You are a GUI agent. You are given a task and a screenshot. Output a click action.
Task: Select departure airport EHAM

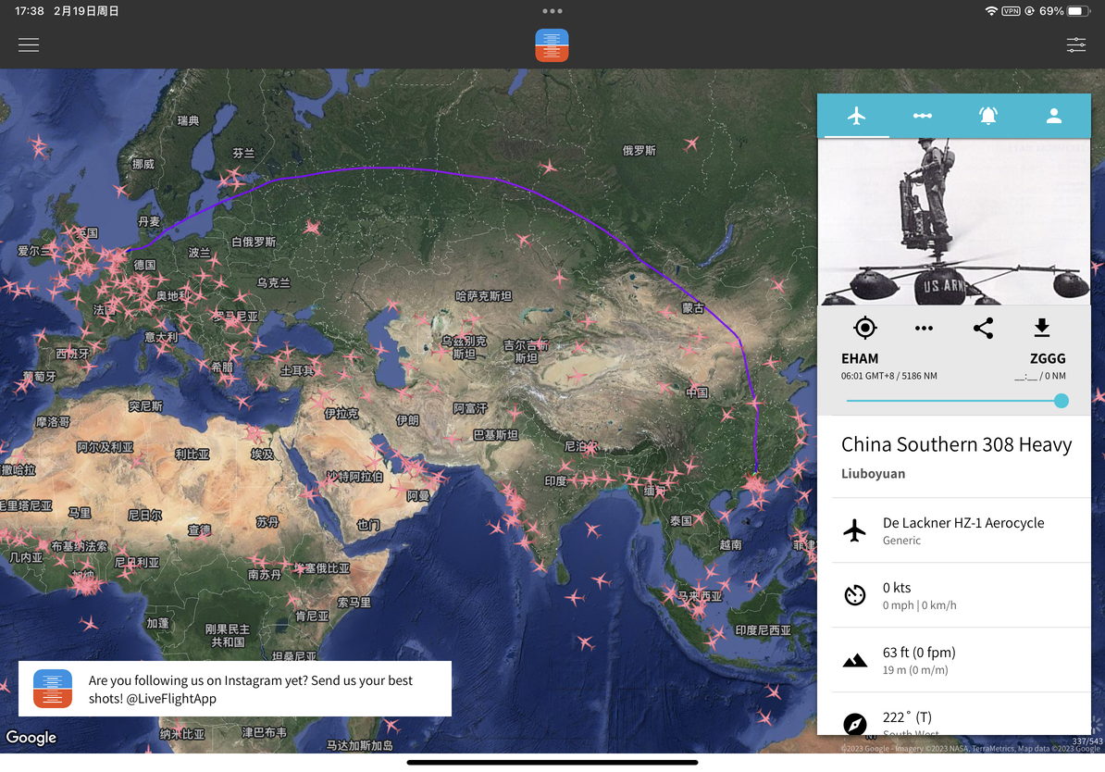coord(860,359)
